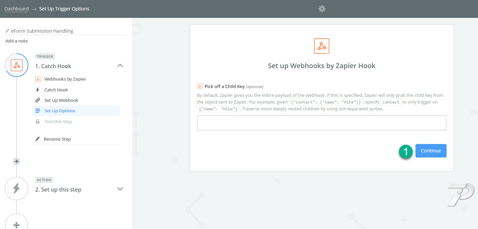This screenshot has width=478, height=229.
Task: Click the 2. Set up this step title
Action: 58,190
